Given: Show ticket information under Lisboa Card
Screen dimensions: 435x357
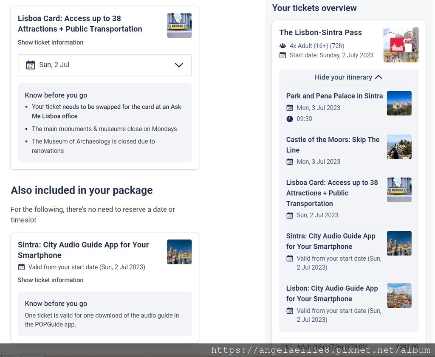Looking at the screenshot, I should tap(51, 42).
